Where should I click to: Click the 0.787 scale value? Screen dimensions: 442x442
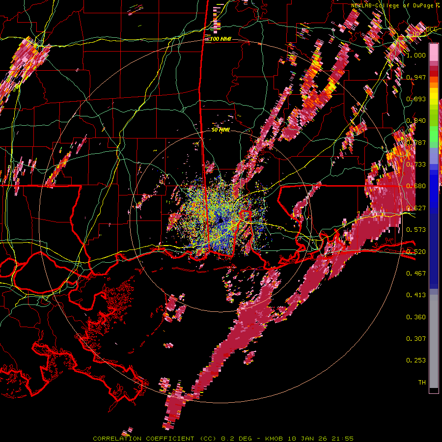pyautogui.click(x=416, y=142)
